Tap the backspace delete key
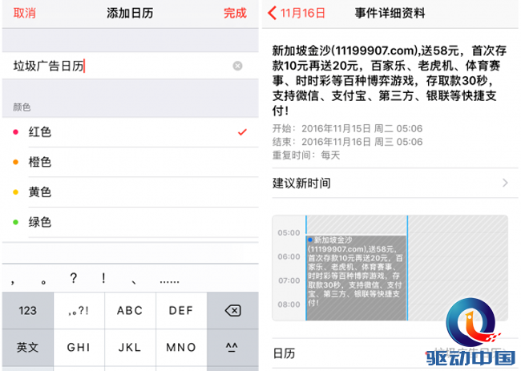The width and height of the screenshot is (521, 371). [232, 311]
